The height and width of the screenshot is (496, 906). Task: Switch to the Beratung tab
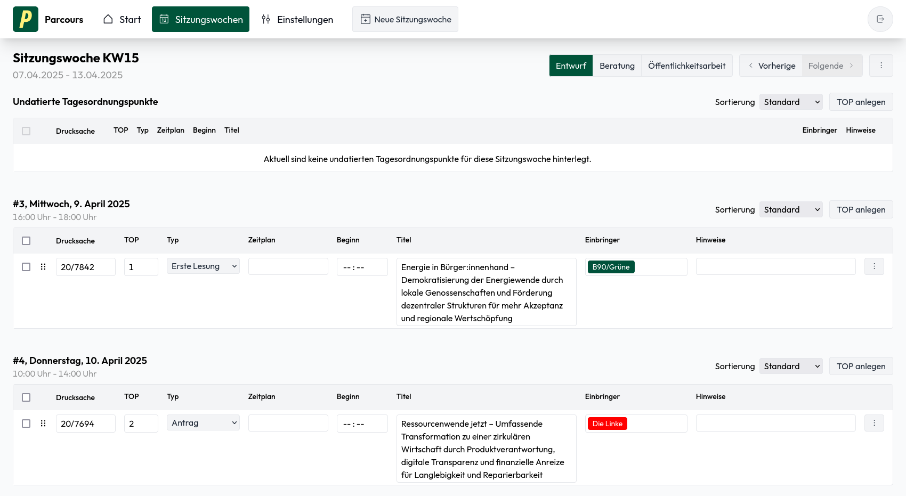click(x=617, y=66)
